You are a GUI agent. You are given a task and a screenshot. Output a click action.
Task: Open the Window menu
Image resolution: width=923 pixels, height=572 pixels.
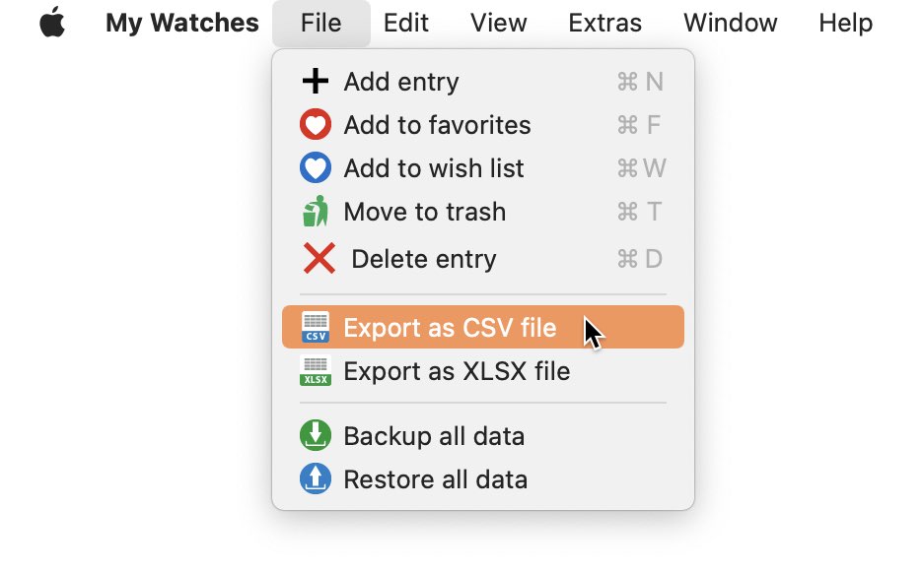click(730, 23)
